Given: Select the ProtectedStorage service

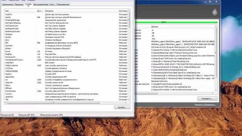Looking at the screenshot, I should point(66,20).
